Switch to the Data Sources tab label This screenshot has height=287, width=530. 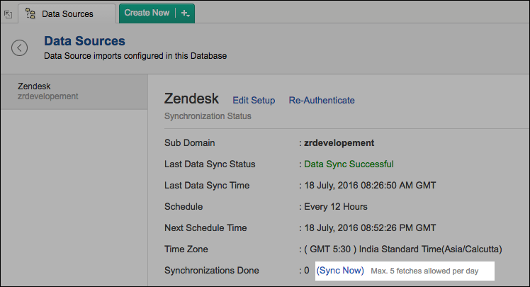tap(67, 13)
